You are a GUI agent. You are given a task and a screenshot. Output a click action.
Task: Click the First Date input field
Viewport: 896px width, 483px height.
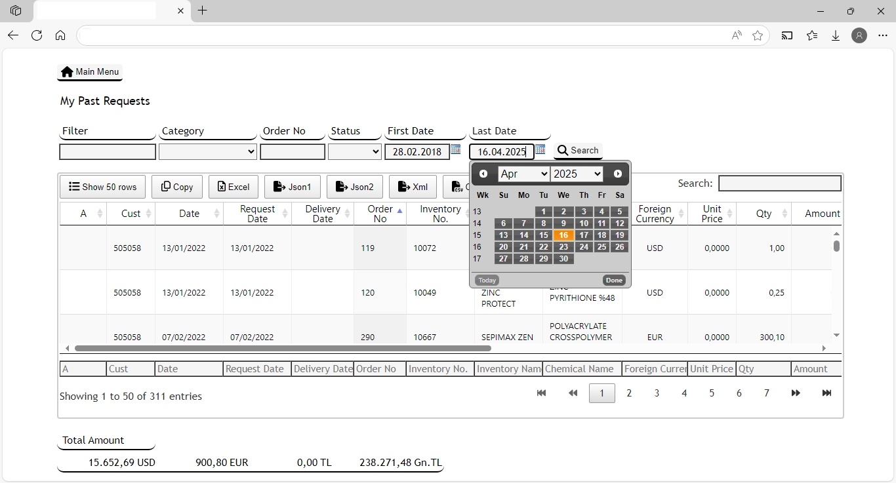point(417,152)
